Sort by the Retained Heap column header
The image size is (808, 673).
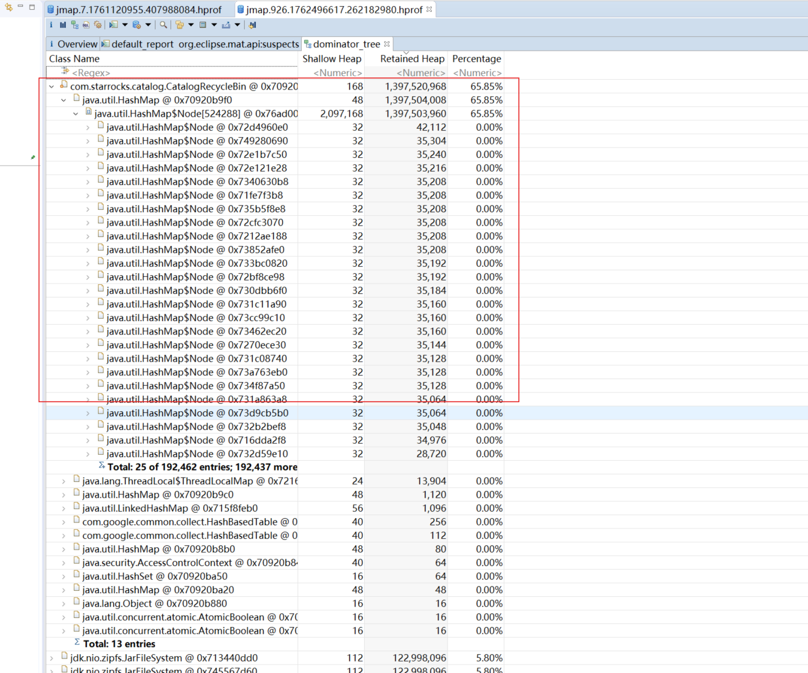pyautogui.click(x=412, y=59)
